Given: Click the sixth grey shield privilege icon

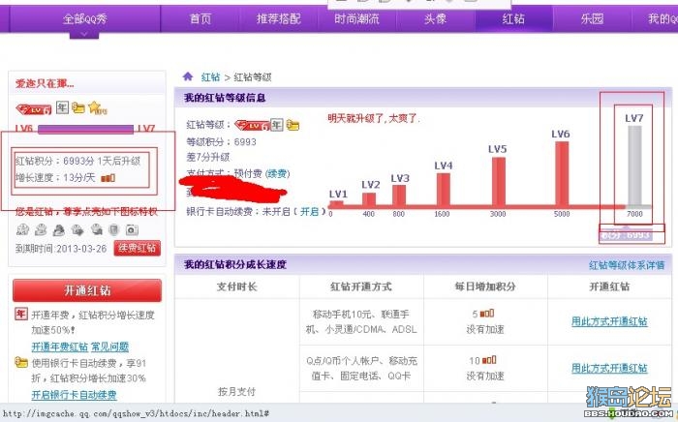Looking at the screenshot, I should coord(113,229).
